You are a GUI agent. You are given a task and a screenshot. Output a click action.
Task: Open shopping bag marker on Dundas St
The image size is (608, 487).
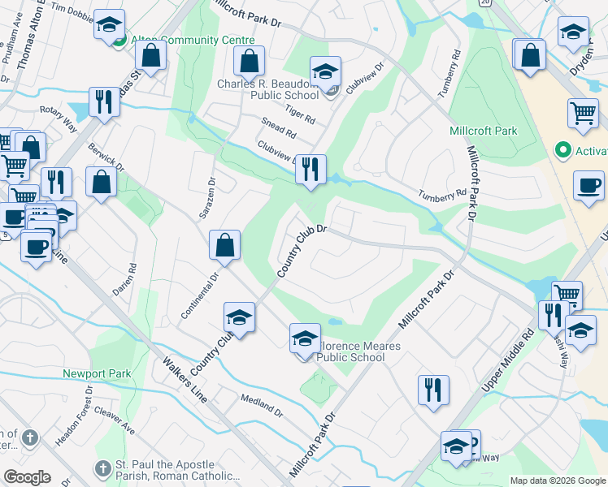[x=151, y=58]
